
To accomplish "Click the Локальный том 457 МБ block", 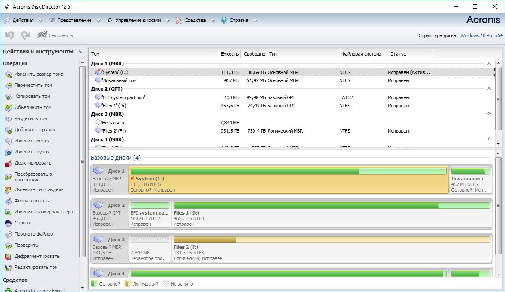I will coord(471,180).
